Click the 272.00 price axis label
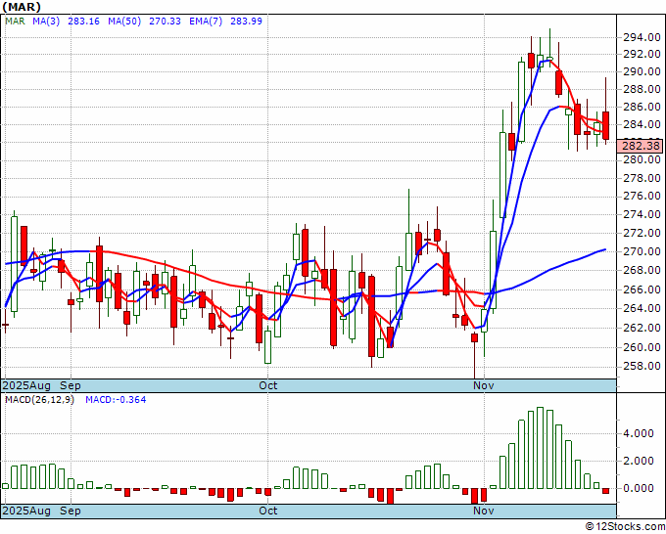 point(642,234)
